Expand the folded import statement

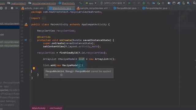click(x=30, y=18)
